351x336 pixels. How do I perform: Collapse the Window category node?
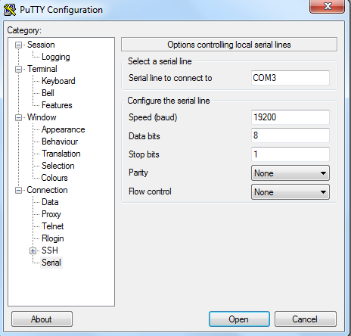[x=18, y=117]
